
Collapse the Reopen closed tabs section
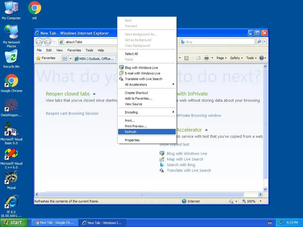tap(94, 94)
